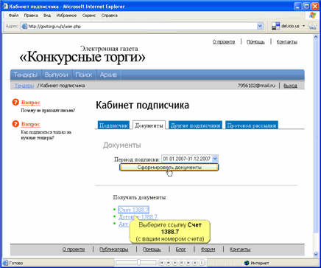Click the scrollbar up arrow

(x=316, y=37)
